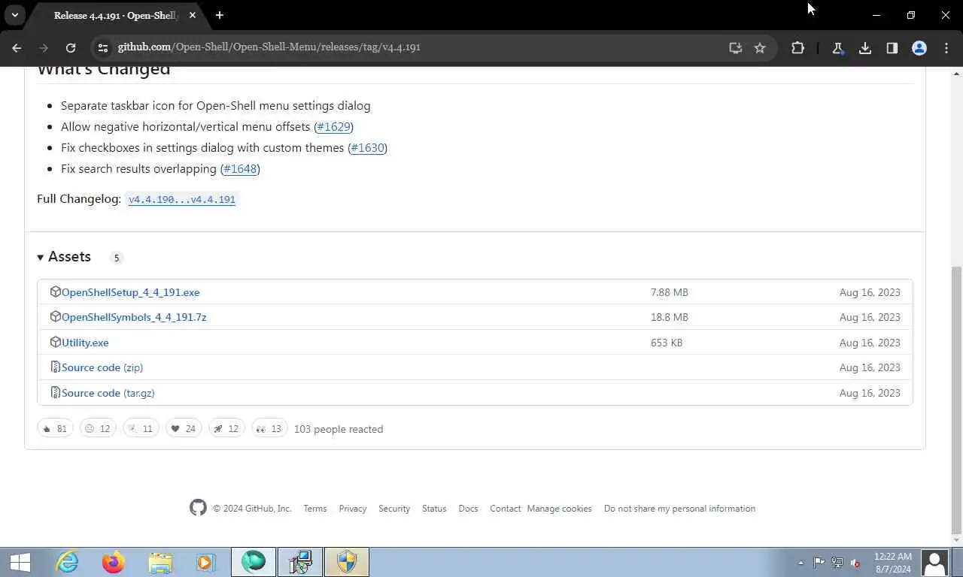963x577 pixels.
Task: Click the network icon in system tray
Action: [837, 563]
